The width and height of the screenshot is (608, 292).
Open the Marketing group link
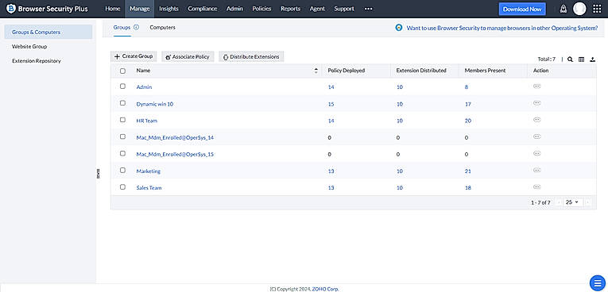tap(148, 171)
